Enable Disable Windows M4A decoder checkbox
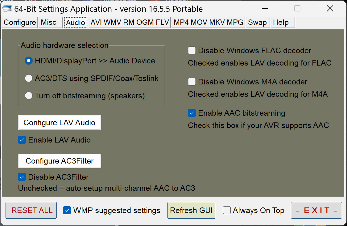Screen dimensions: 347x226 tap(192, 82)
